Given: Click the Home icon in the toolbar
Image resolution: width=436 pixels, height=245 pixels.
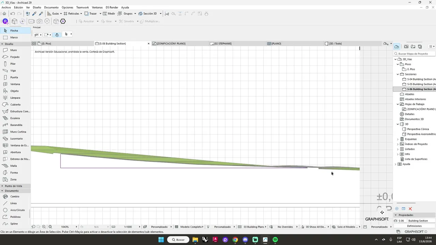Looking at the screenshot, I should coord(4,14).
